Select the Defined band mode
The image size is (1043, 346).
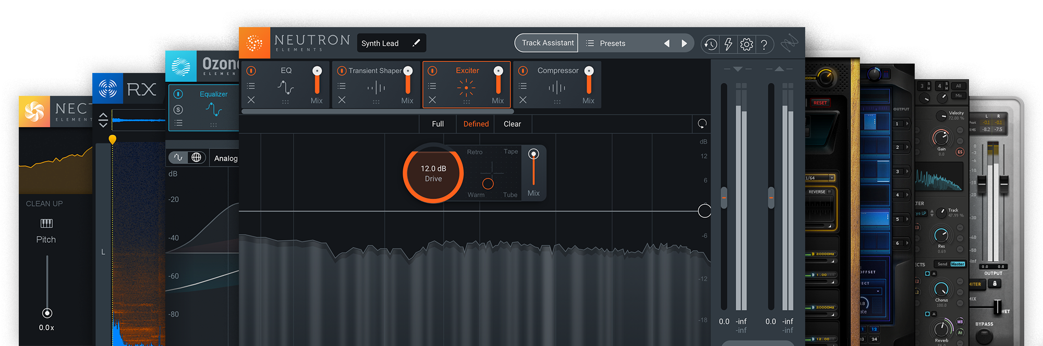pos(476,124)
